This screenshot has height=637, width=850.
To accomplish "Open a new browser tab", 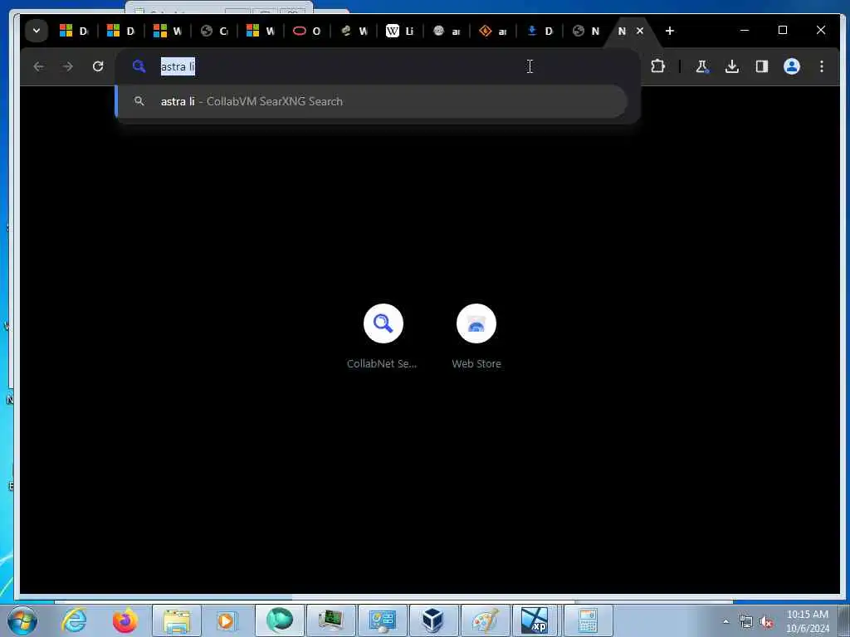I will [670, 31].
